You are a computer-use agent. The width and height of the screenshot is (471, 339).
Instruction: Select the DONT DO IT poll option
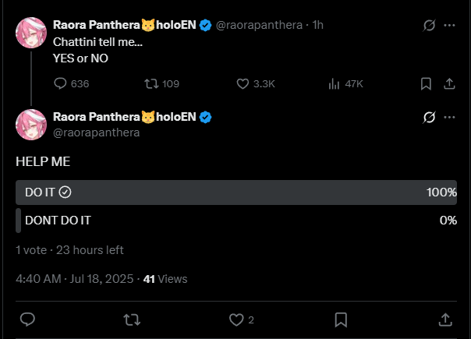pyautogui.click(x=235, y=220)
